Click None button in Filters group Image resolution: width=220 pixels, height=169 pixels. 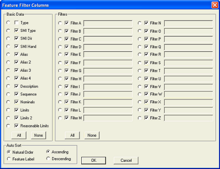pyautogui.click(x=92, y=135)
